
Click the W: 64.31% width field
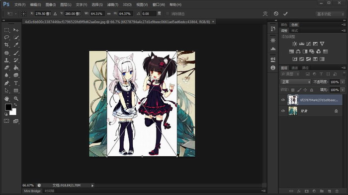click(97, 14)
